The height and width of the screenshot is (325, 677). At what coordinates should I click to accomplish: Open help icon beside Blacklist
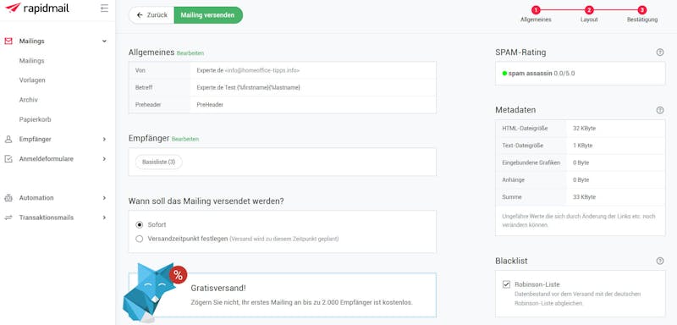coord(659,262)
